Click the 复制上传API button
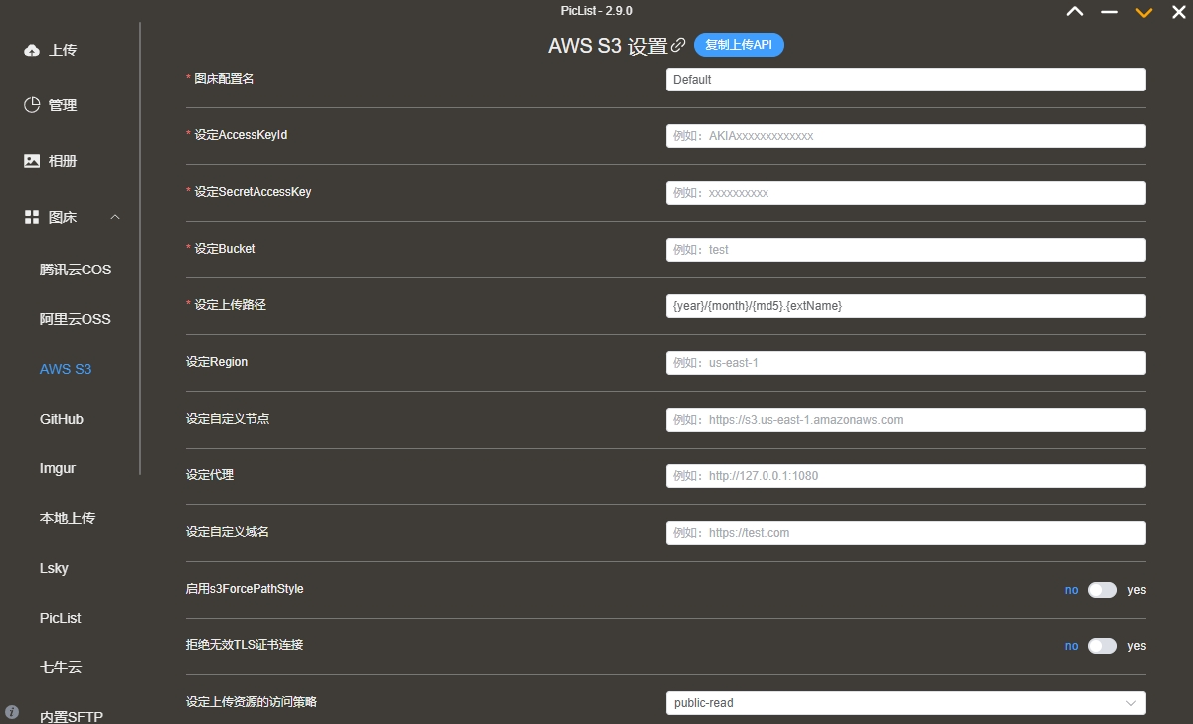Image resolution: width=1193 pixels, height=724 pixels. pyautogui.click(x=739, y=45)
